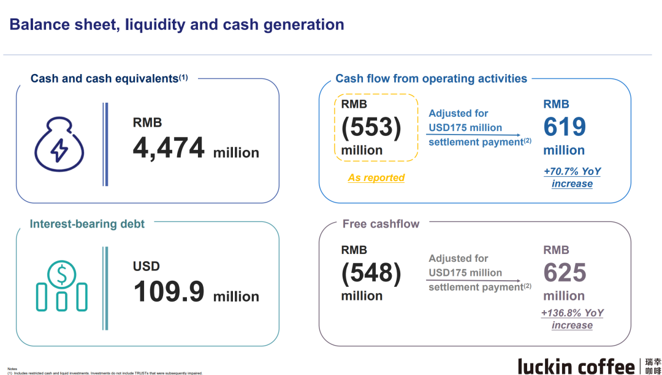
Task: Click the money bag lightning icon
Action: coord(59,144)
